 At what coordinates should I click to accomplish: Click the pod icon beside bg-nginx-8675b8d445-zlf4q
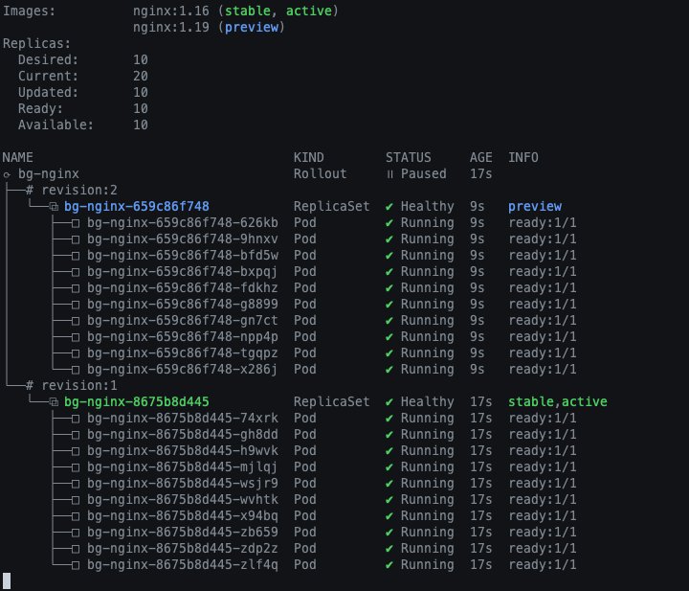[x=76, y=564]
